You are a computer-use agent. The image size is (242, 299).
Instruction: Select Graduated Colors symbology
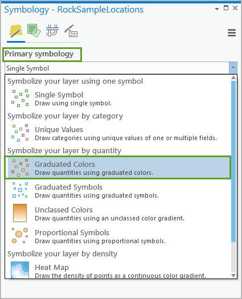[x=118, y=168]
